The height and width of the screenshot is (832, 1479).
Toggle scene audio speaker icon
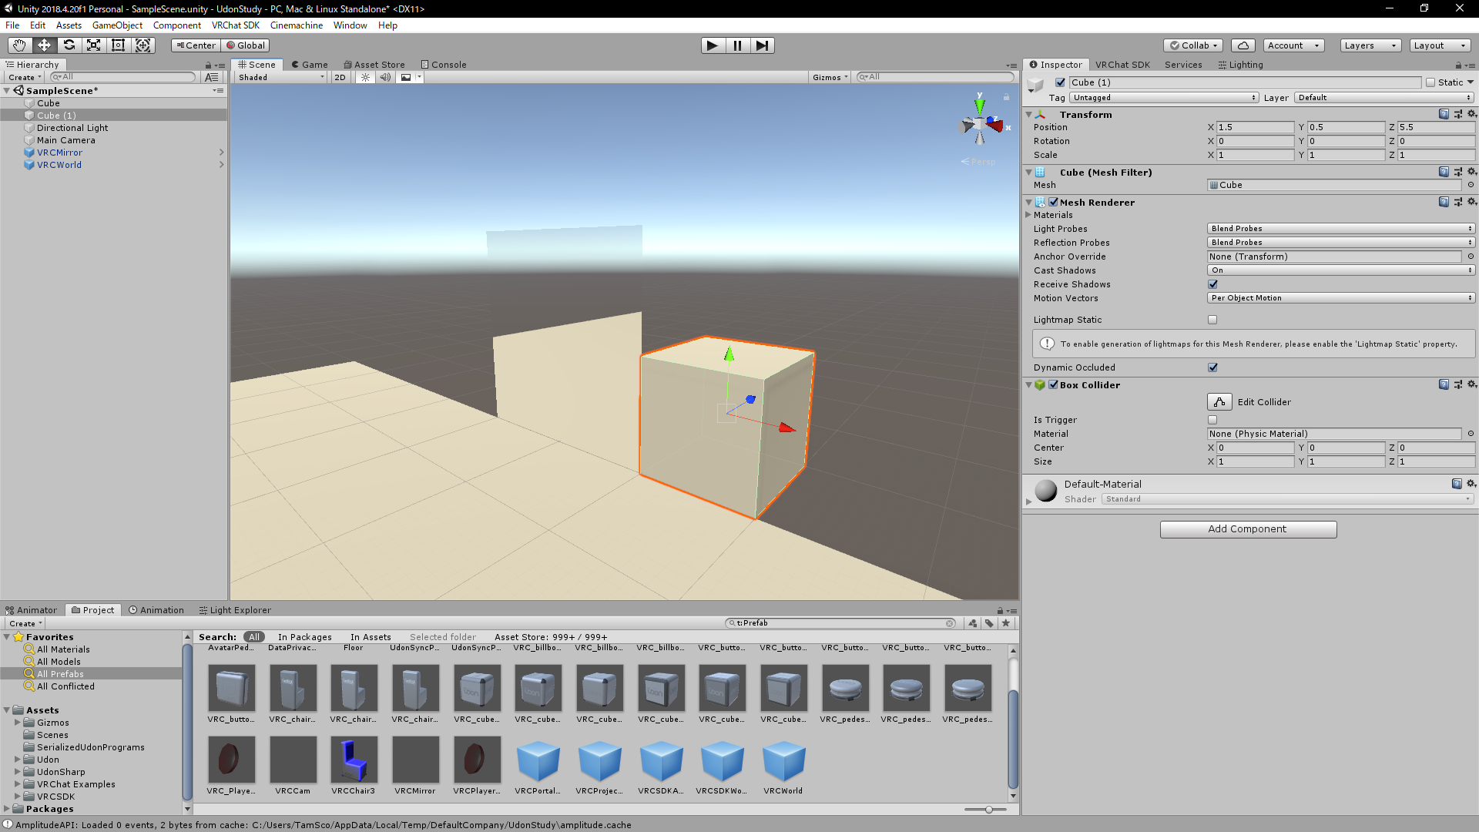[x=385, y=77]
